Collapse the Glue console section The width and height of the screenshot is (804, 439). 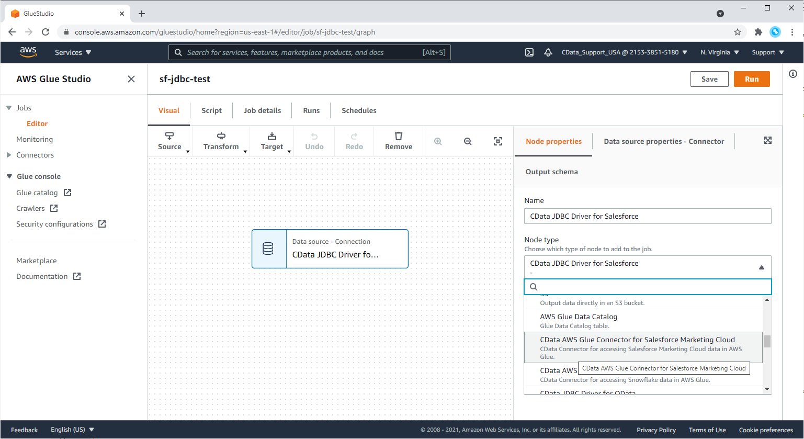point(9,176)
